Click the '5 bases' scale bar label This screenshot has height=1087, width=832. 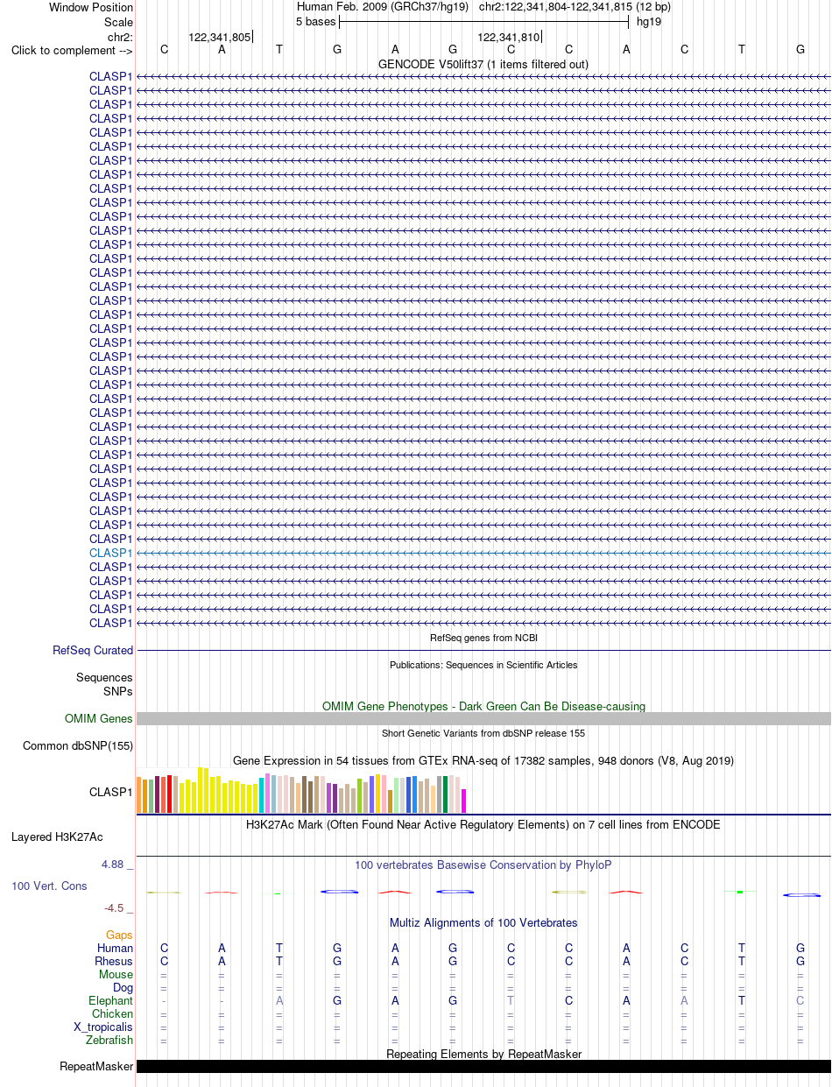315,21
